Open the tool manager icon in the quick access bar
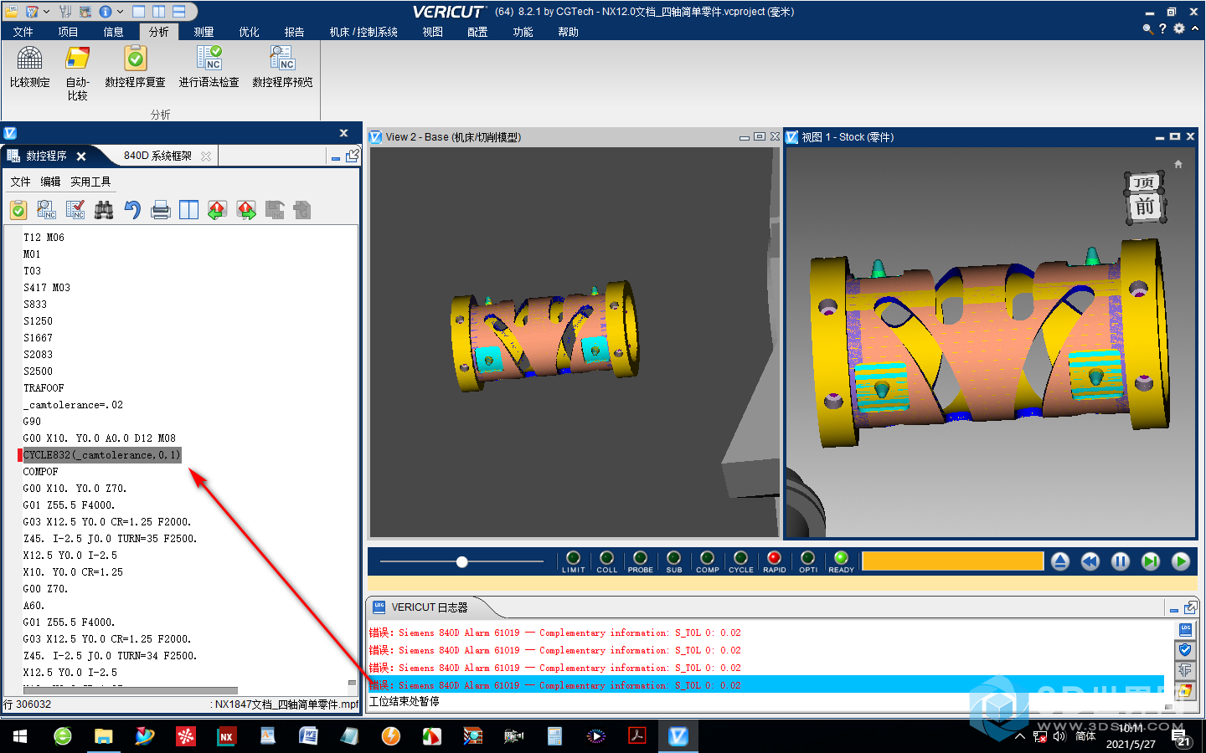This screenshot has height=753, width=1206. 65,12
